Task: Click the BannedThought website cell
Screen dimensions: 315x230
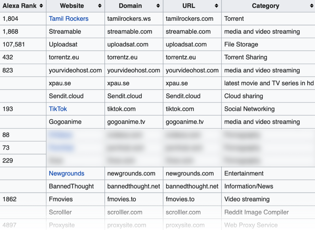Action: point(72,186)
